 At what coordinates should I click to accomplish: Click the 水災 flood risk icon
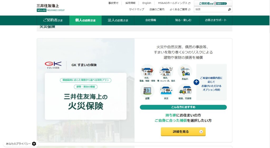[x=166, y=90]
